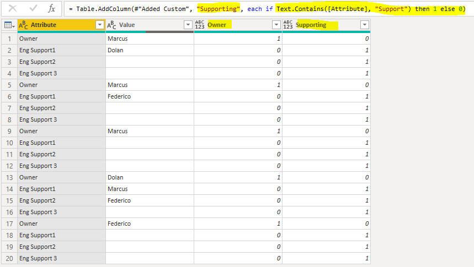Click Attribute cell 'Owner' in row 5
This screenshot has width=474, height=267.
tap(61, 85)
